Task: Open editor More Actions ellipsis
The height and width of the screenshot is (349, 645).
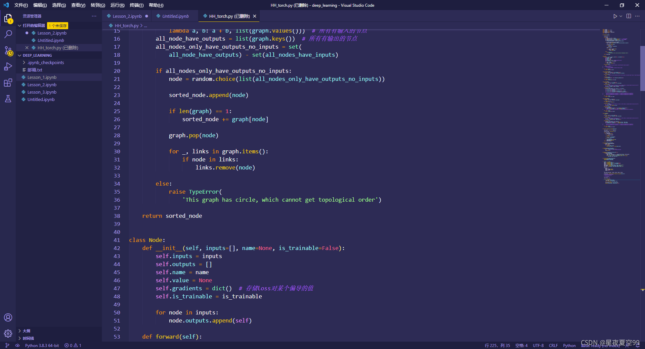Action: pyautogui.click(x=637, y=16)
